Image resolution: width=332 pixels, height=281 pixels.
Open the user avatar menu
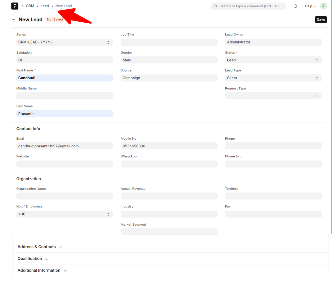pos(323,6)
